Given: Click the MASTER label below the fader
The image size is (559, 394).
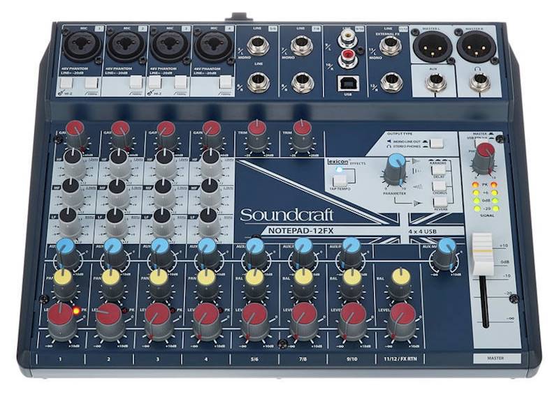Looking at the screenshot, I should pos(495,358).
